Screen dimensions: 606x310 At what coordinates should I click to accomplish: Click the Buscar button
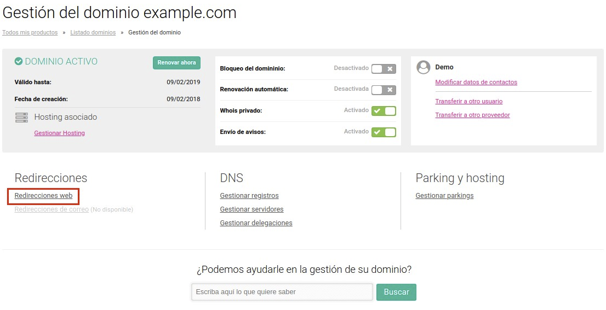point(396,292)
